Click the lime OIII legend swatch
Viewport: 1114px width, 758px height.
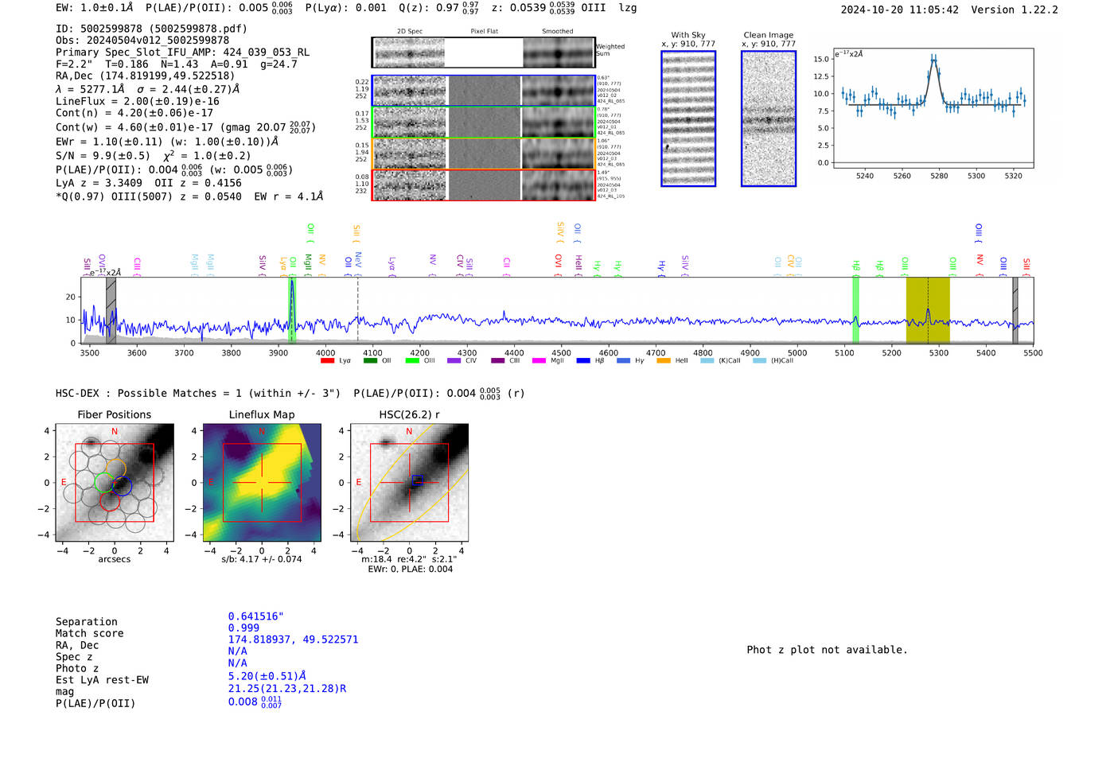(x=412, y=360)
